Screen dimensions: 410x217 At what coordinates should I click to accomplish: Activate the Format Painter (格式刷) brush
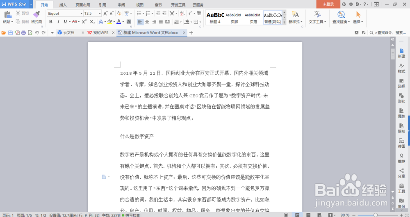click(x=36, y=14)
